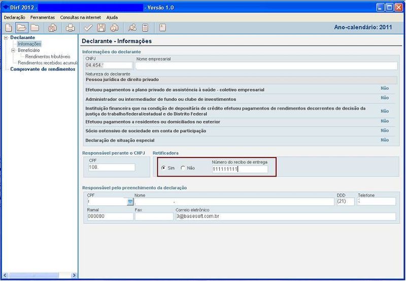Screen dimensions: 406x281
Task: Click the copy documents toolbar icon
Action: pos(52,27)
